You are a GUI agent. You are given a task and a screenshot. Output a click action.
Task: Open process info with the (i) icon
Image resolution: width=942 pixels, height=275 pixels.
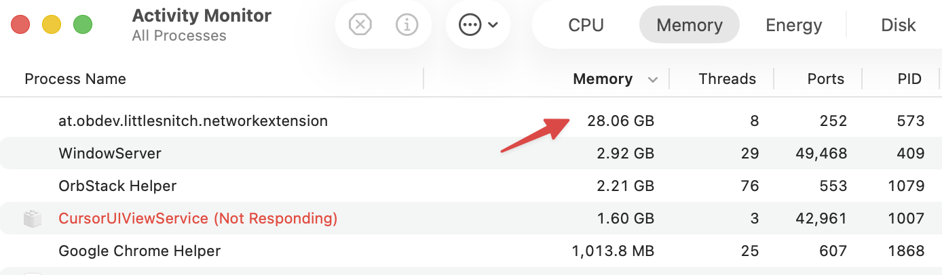pyautogui.click(x=407, y=25)
